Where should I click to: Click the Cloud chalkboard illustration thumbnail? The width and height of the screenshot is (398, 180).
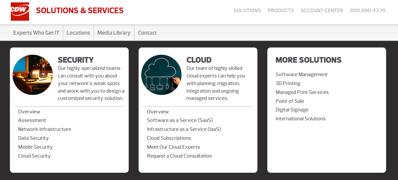pyautogui.click(x=161, y=75)
